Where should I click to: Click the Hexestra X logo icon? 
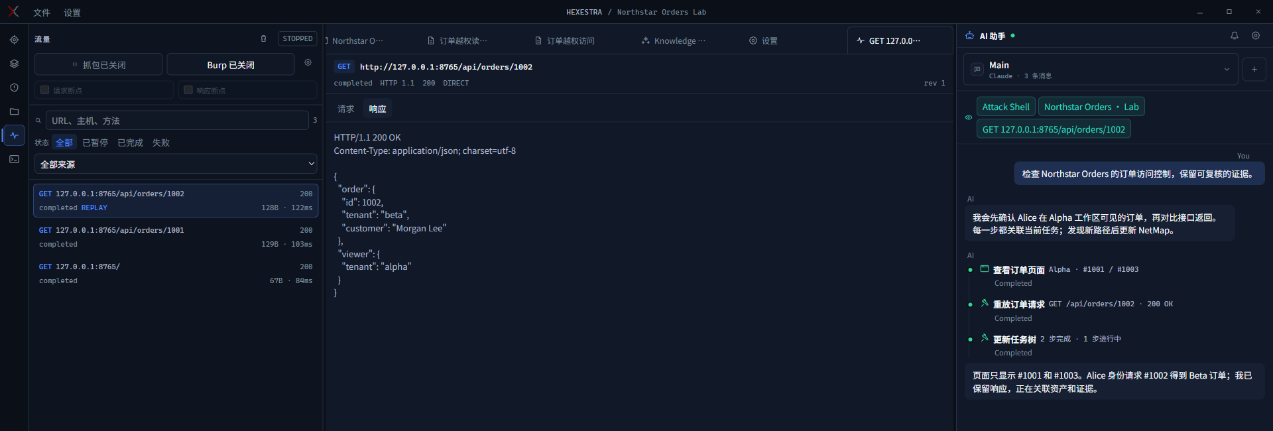point(13,11)
